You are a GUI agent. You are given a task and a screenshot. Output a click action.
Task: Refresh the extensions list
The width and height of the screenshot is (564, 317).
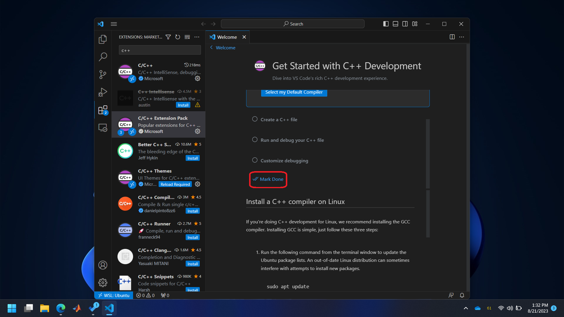point(178,37)
